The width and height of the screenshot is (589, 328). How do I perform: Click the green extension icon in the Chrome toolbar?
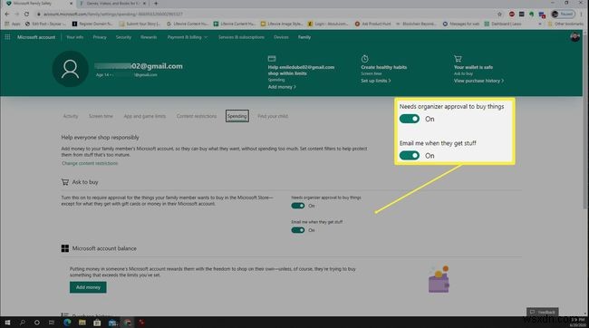point(532,14)
